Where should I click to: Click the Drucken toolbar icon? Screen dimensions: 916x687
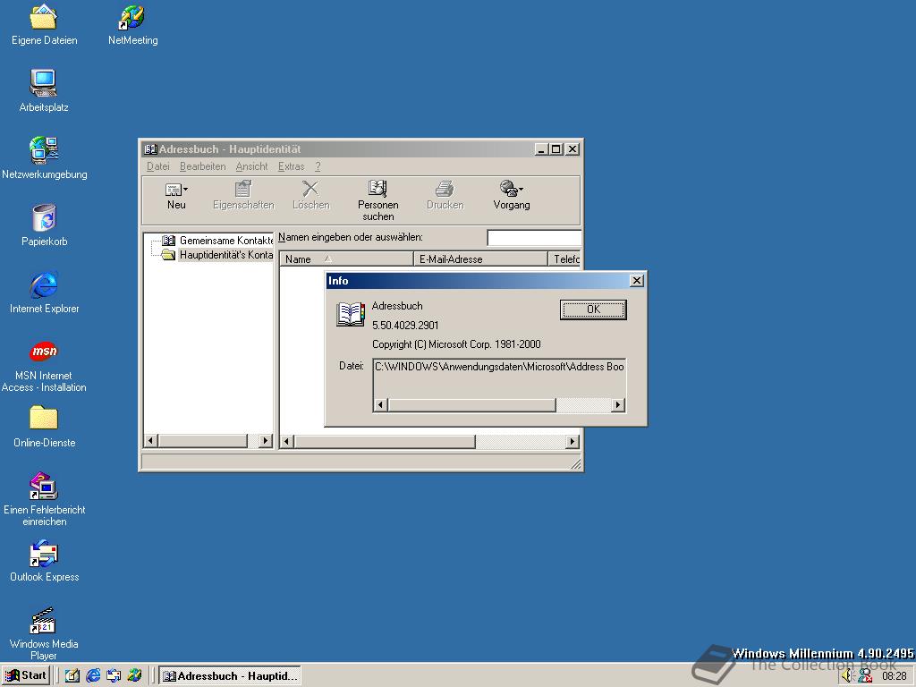click(x=445, y=196)
